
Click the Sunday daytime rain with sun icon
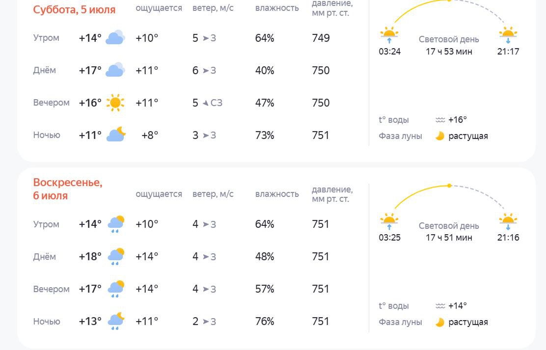pos(116,257)
